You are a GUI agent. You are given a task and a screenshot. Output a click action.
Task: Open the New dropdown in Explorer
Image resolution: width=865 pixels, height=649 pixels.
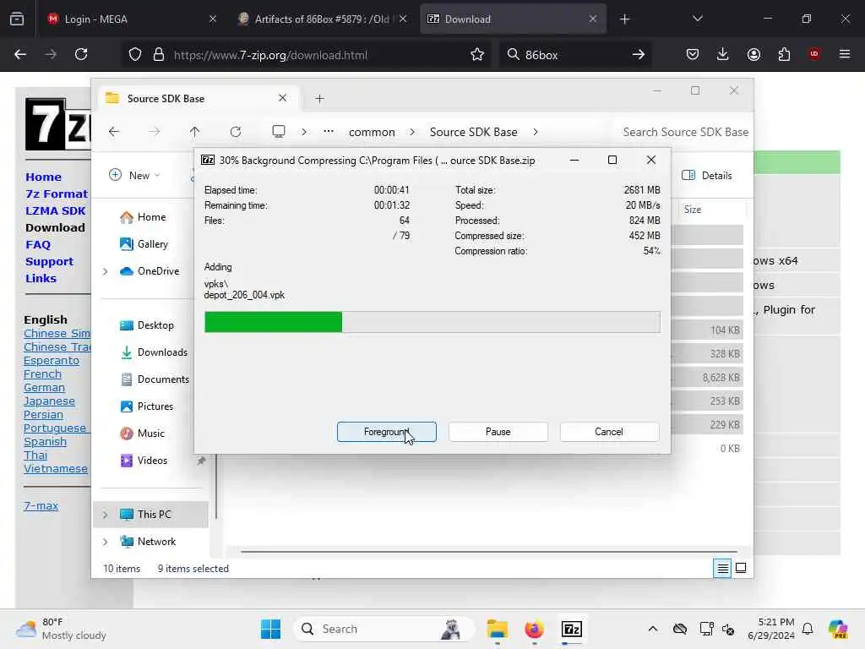coord(134,176)
